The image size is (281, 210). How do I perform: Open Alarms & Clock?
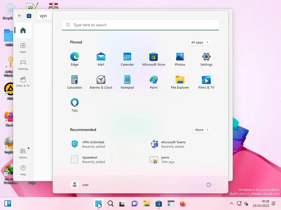coord(101,82)
